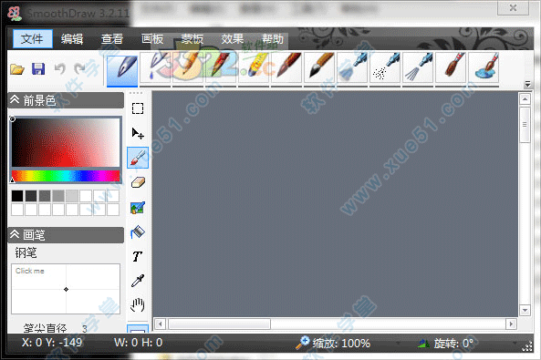Collapse the 前景色 panel
The width and height of the screenshot is (541, 360).
15,100
